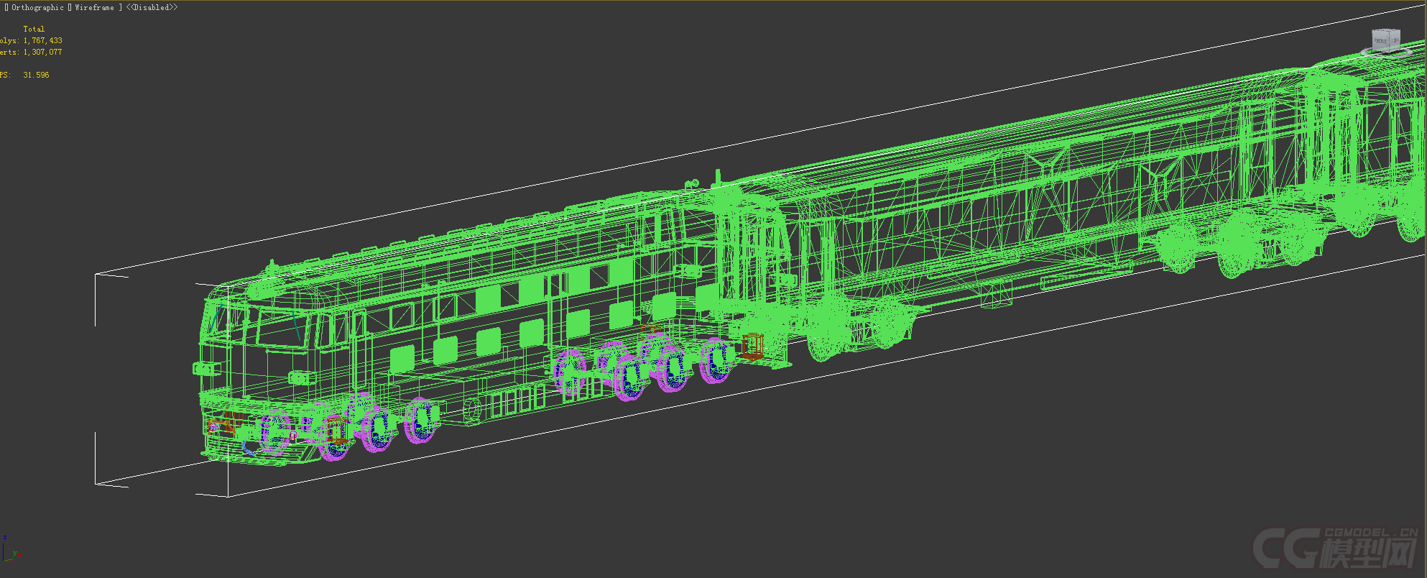Image resolution: width=1427 pixels, height=578 pixels.
Task: Click the Front face of the ViewCube
Action: 1381,40
